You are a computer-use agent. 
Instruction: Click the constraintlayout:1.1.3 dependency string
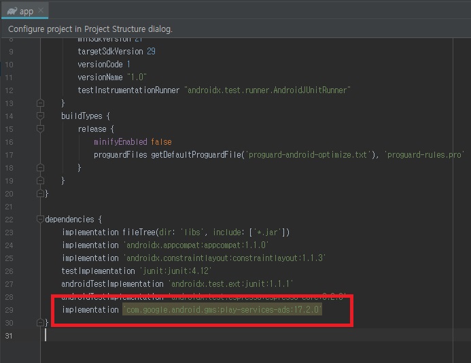click(x=225, y=258)
